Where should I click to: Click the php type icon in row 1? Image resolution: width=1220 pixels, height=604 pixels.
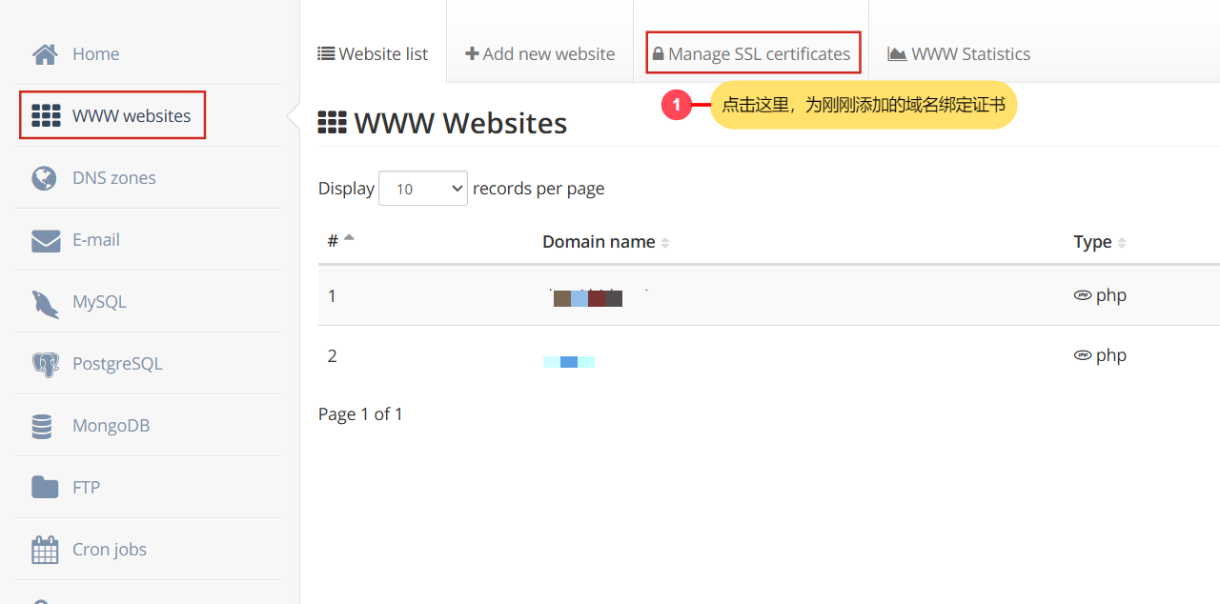1082,295
